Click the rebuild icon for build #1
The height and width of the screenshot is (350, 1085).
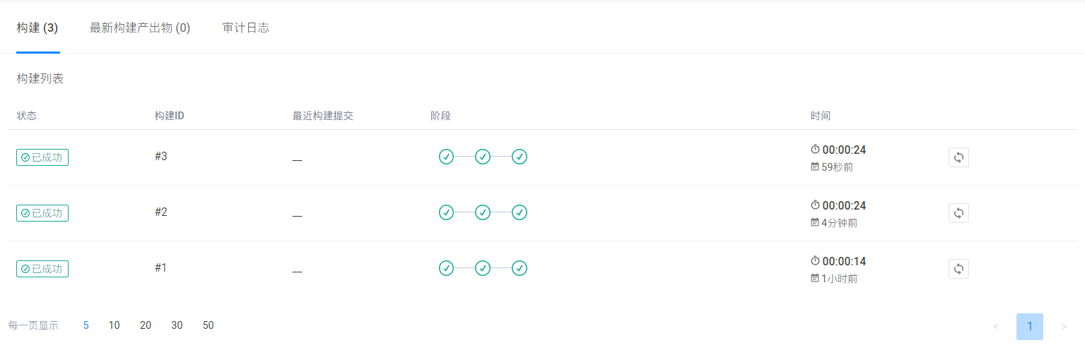(958, 269)
